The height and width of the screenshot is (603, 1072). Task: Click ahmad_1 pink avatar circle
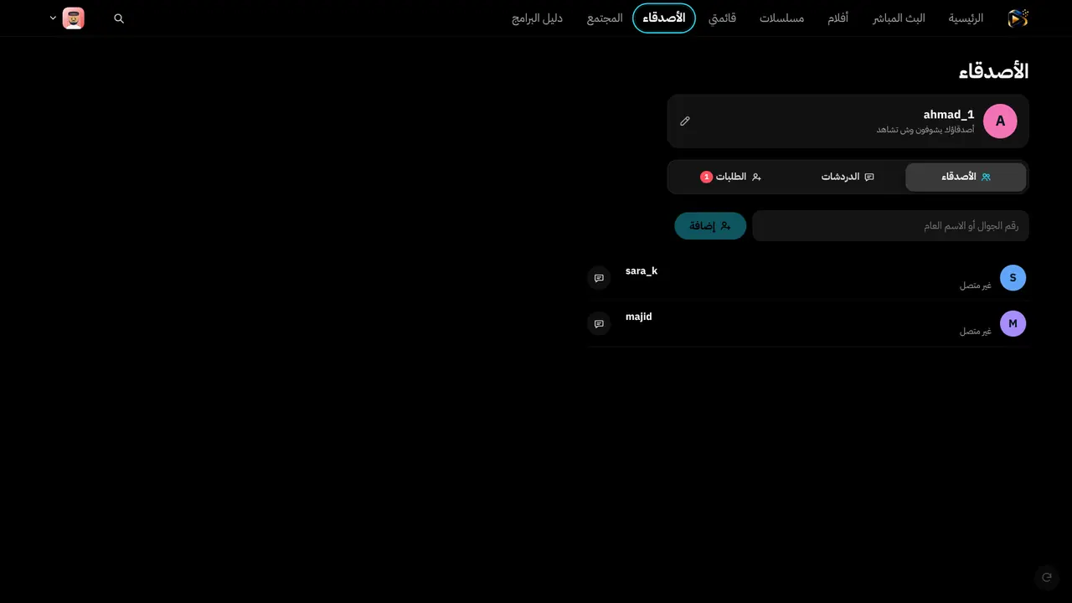[1000, 121]
